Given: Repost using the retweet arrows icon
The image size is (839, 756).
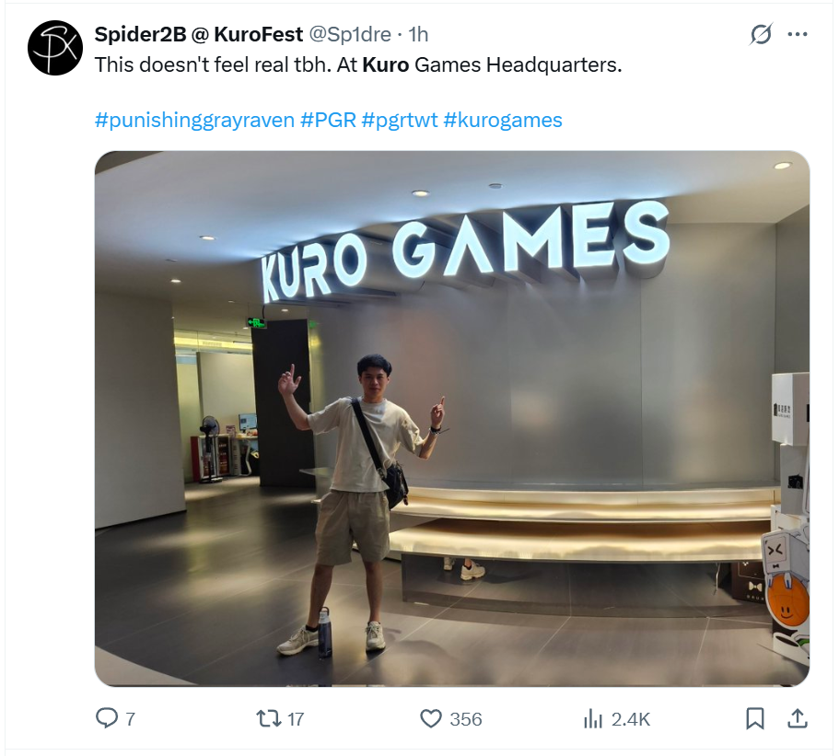Looking at the screenshot, I should [x=269, y=718].
